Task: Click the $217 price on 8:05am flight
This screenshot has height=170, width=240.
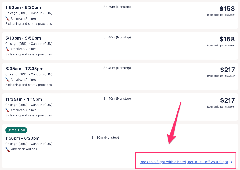Action: [227, 70]
